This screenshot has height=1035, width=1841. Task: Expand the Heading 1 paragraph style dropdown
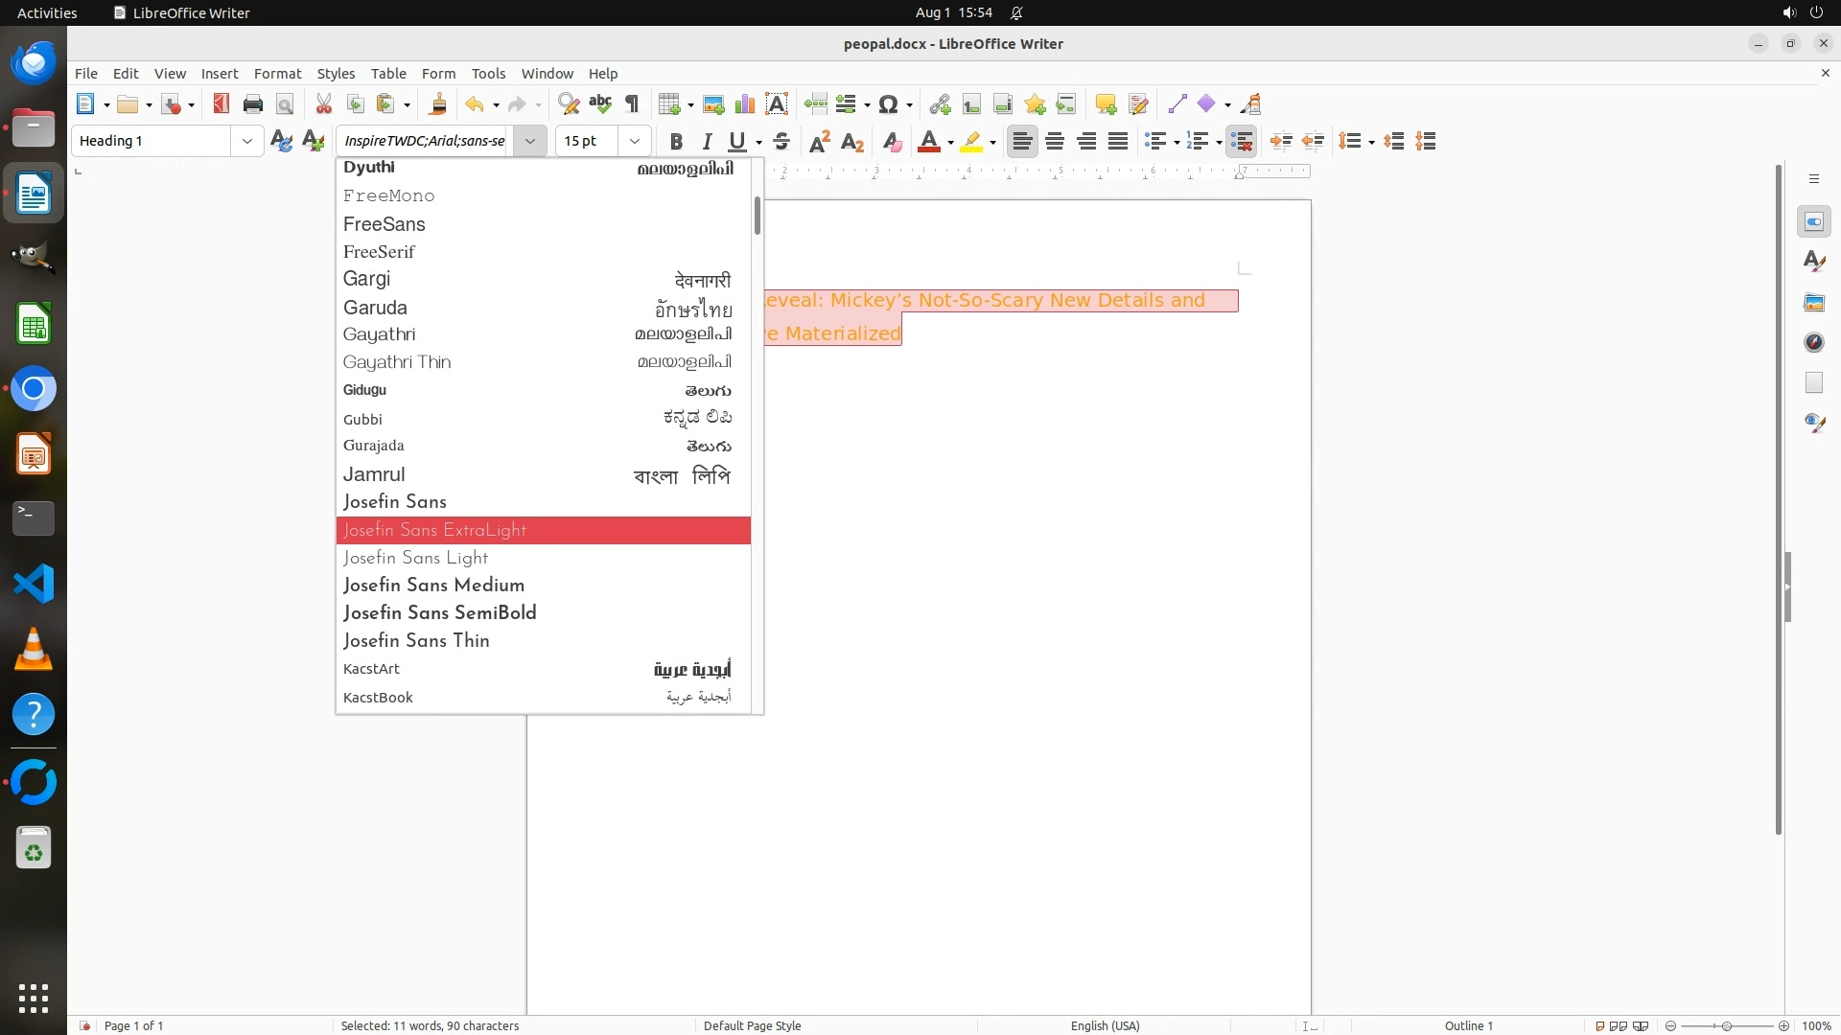tap(246, 141)
